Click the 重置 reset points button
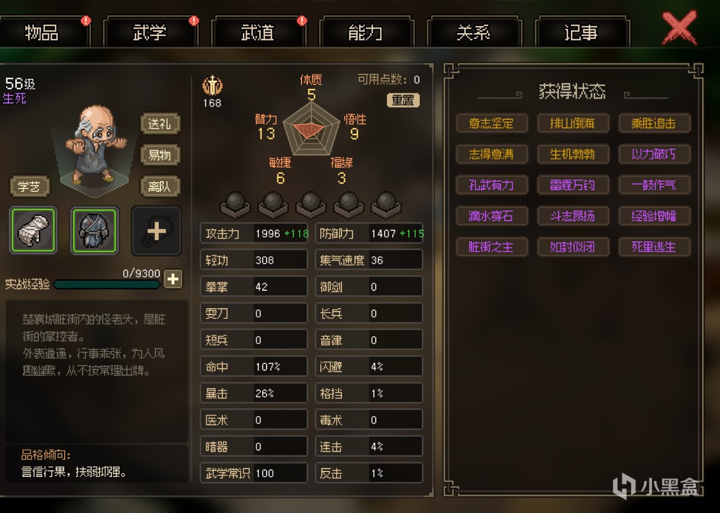This screenshot has height=513, width=720. click(x=403, y=100)
